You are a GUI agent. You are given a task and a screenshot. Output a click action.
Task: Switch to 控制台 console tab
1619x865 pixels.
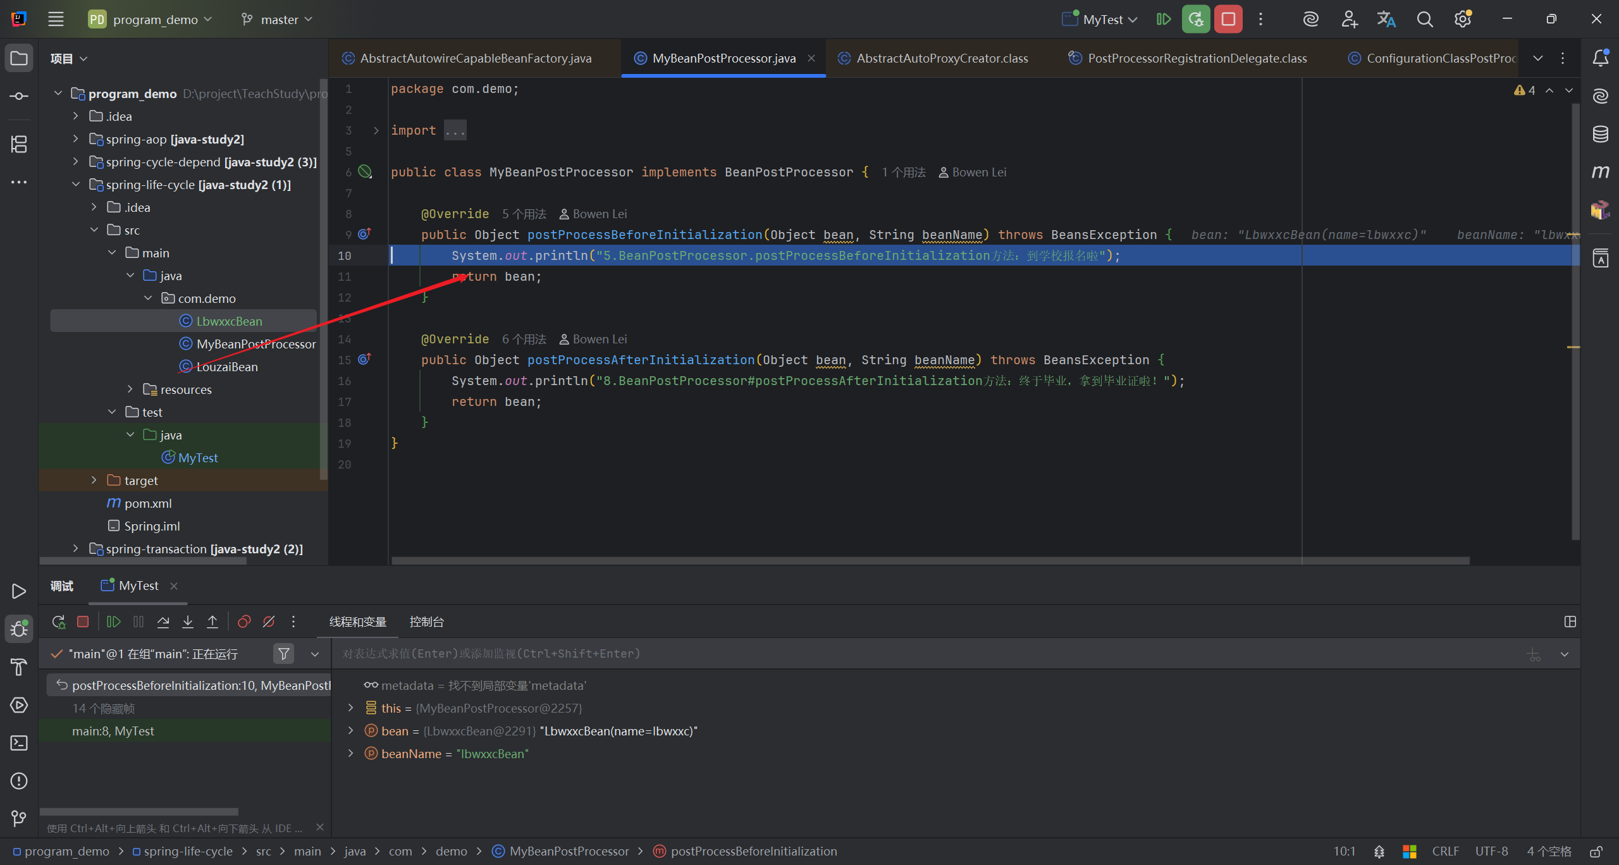tap(426, 622)
